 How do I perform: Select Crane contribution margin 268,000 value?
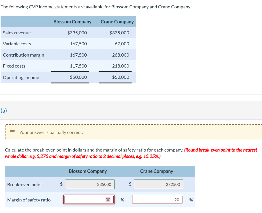(x=121, y=55)
